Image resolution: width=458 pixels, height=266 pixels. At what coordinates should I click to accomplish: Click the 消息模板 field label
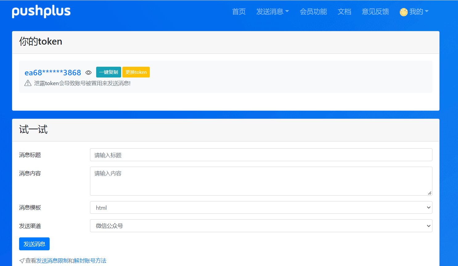click(x=30, y=208)
